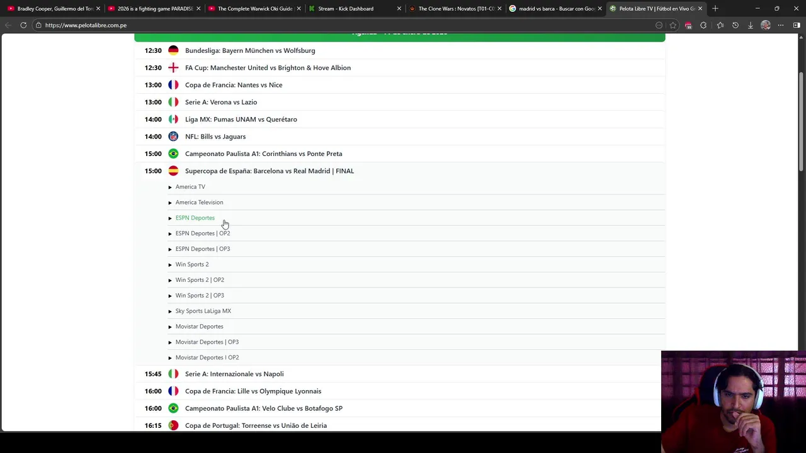Close the Pelota Libre TV tab
806x453 pixels.
(x=700, y=9)
